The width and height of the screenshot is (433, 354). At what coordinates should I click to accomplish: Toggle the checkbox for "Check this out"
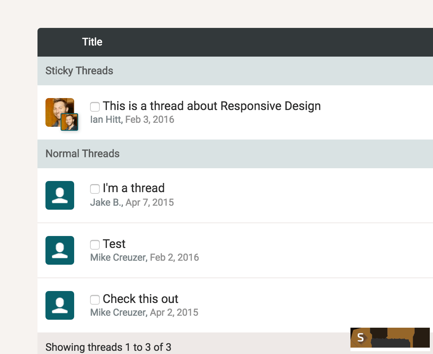click(95, 299)
